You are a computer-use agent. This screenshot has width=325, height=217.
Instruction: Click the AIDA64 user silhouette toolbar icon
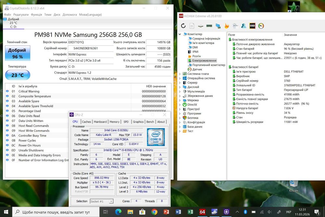[244, 26]
